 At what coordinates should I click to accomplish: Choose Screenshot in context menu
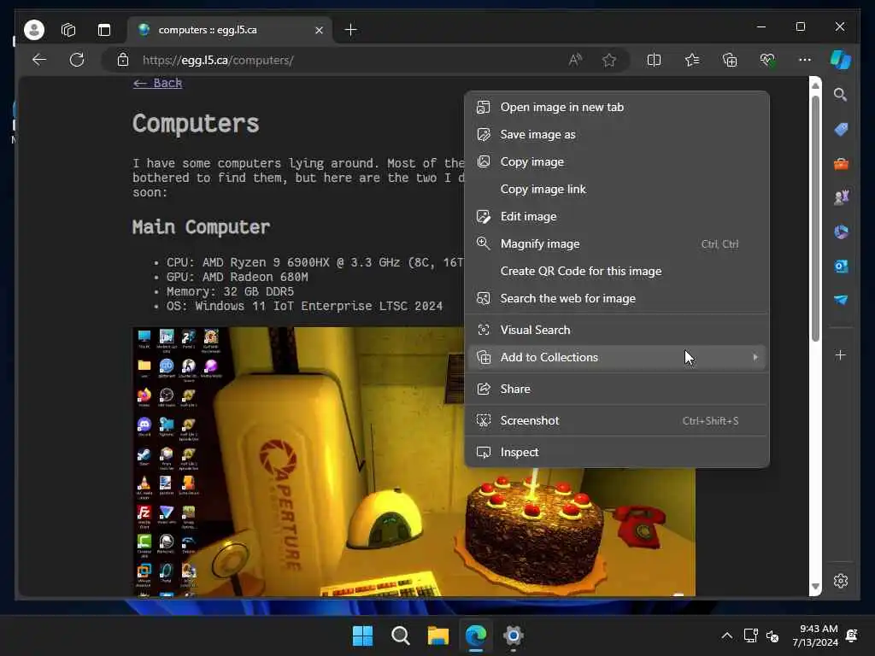pyautogui.click(x=617, y=420)
